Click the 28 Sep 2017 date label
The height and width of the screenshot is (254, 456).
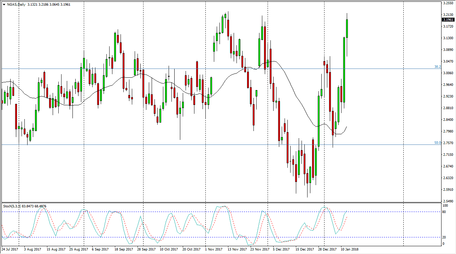(146, 249)
